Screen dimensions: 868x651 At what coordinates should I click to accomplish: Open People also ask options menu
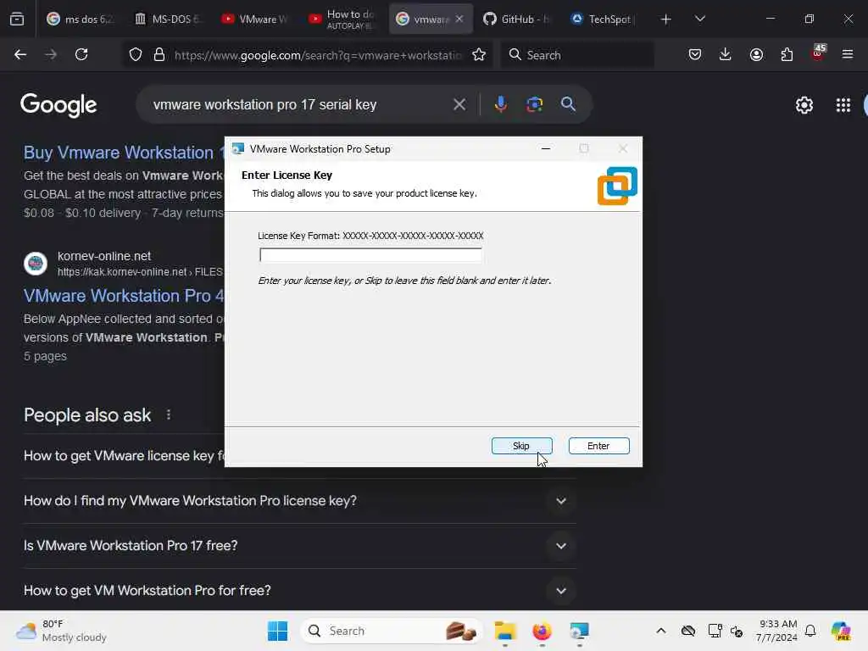(x=169, y=415)
